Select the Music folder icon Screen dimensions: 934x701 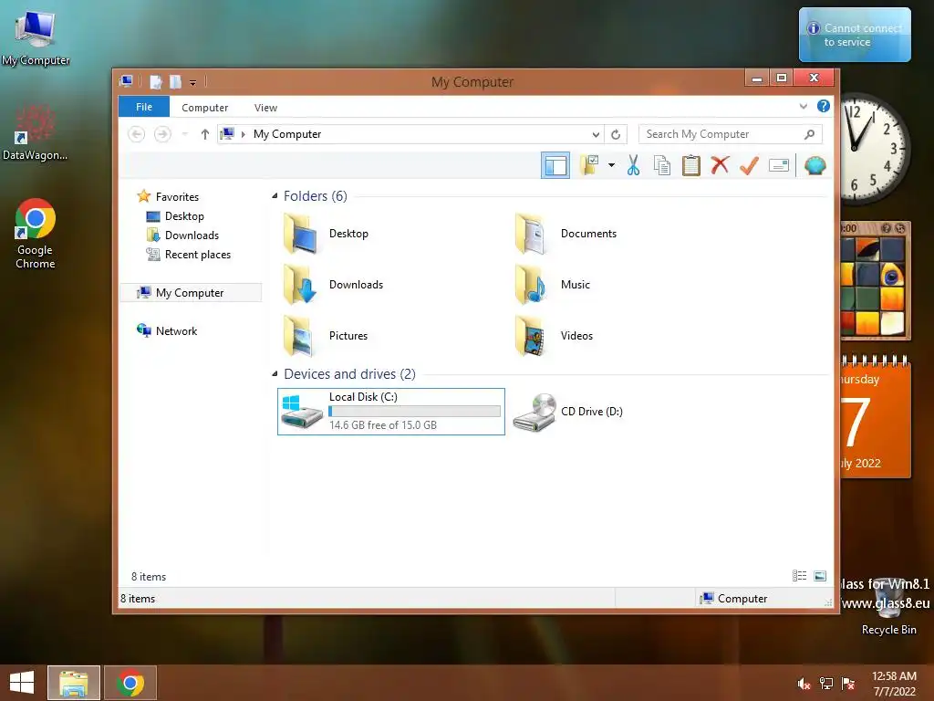pyautogui.click(x=532, y=285)
